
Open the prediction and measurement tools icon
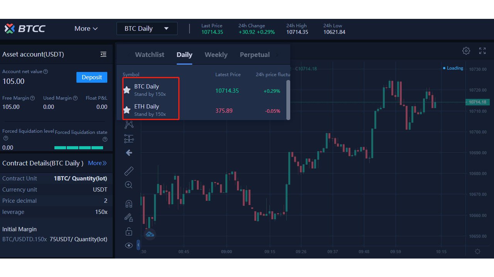pyautogui.click(x=129, y=138)
